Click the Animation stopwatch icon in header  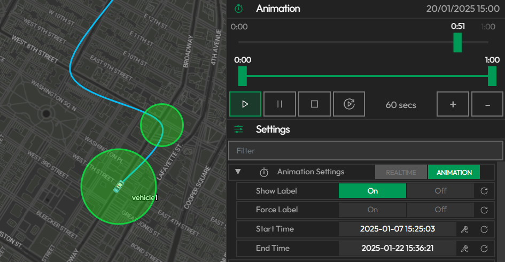point(238,9)
